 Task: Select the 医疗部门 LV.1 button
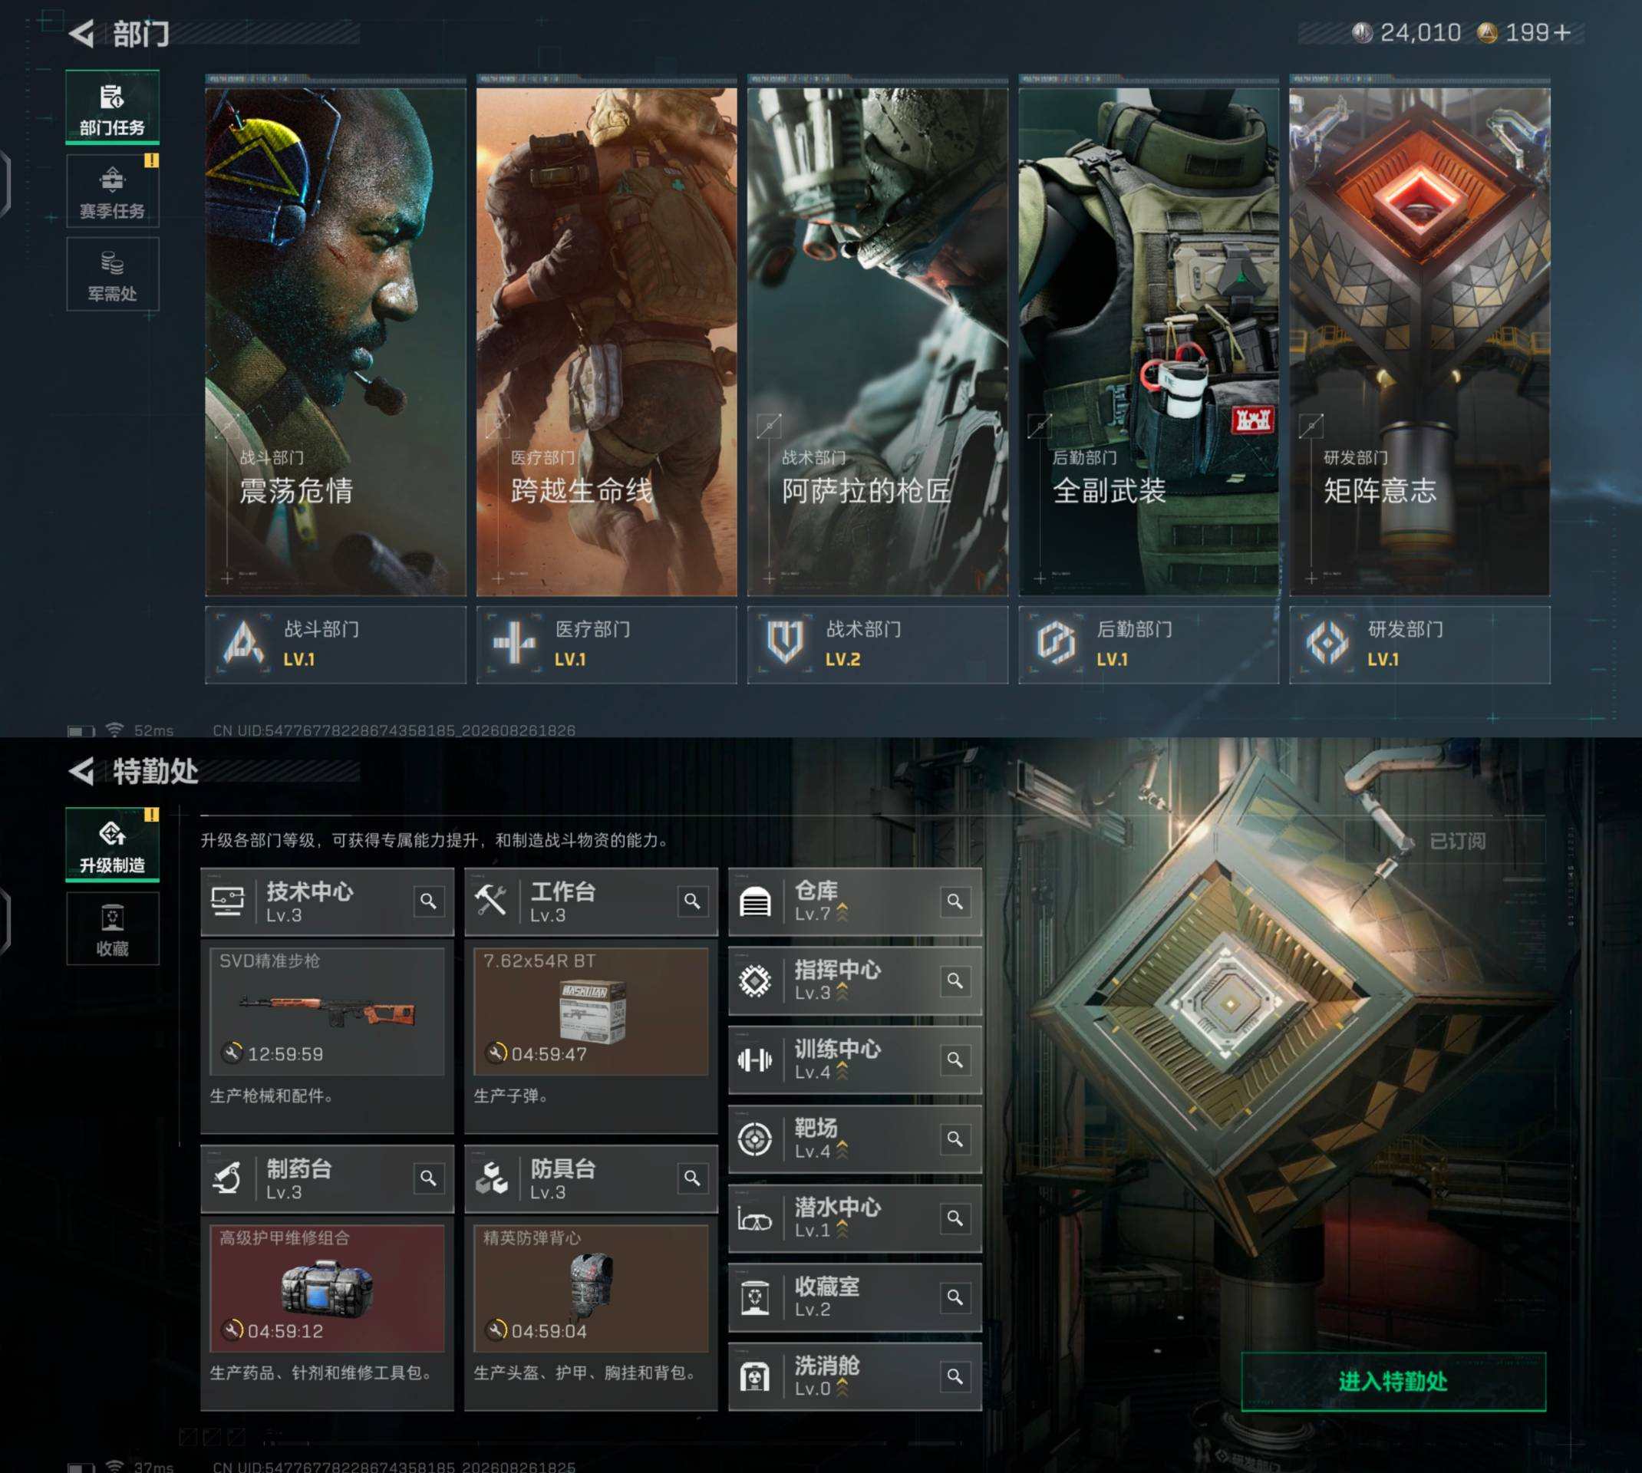click(606, 645)
